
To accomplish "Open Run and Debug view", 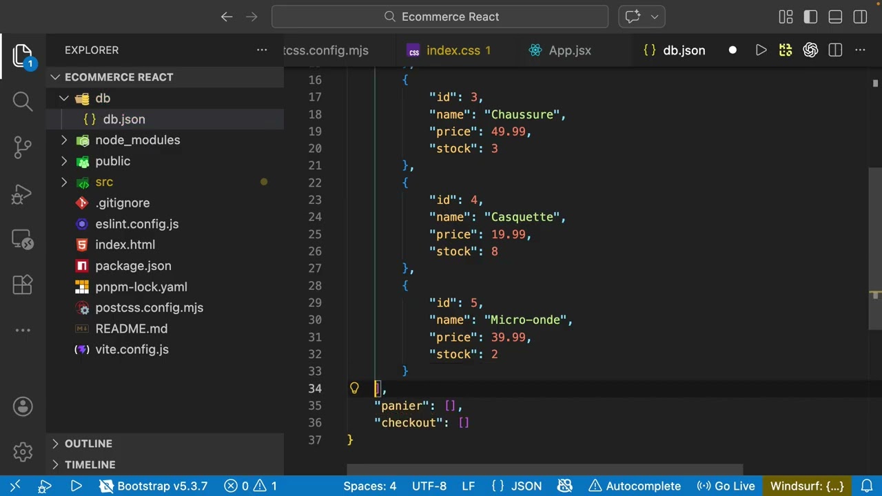I will [x=23, y=193].
